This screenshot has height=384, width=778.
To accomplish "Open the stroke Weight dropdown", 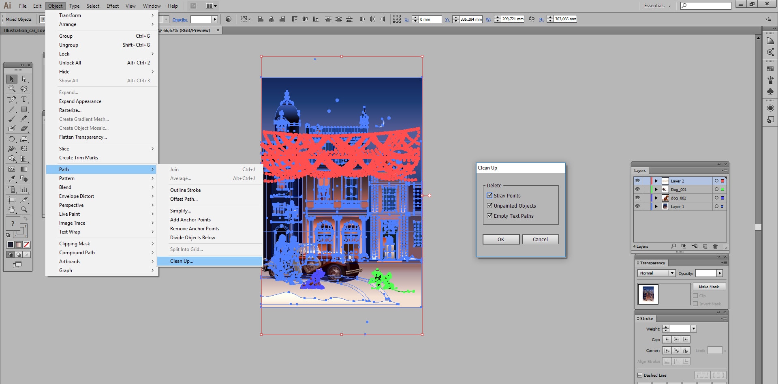I will click(694, 329).
